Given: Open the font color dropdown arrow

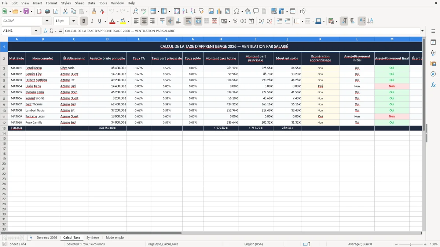Looking at the screenshot, I should tap(117, 21).
